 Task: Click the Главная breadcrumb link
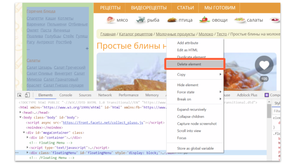click(108, 34)
